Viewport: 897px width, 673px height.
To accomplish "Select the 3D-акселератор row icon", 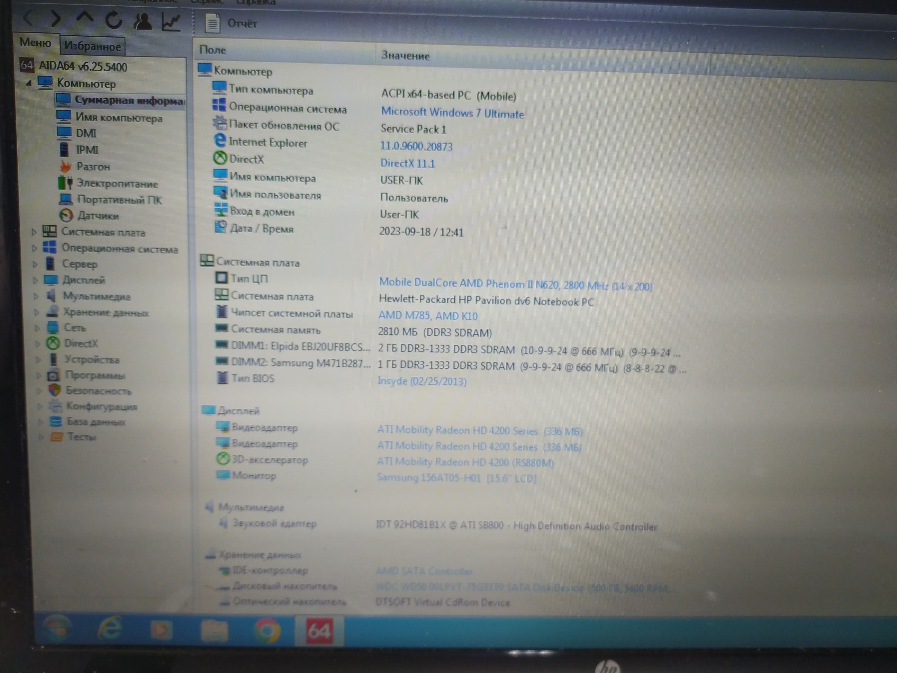I will (x=222, y=459).
